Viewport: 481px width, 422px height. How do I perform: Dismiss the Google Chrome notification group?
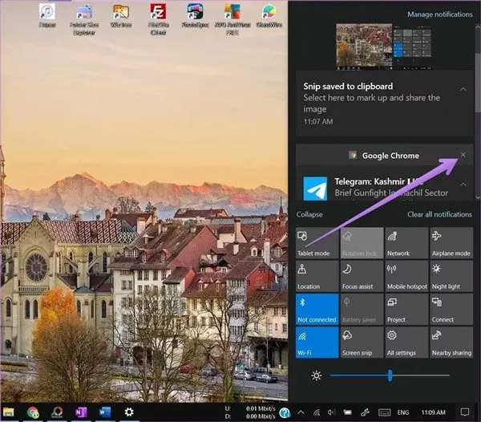(x=463, y=155)
